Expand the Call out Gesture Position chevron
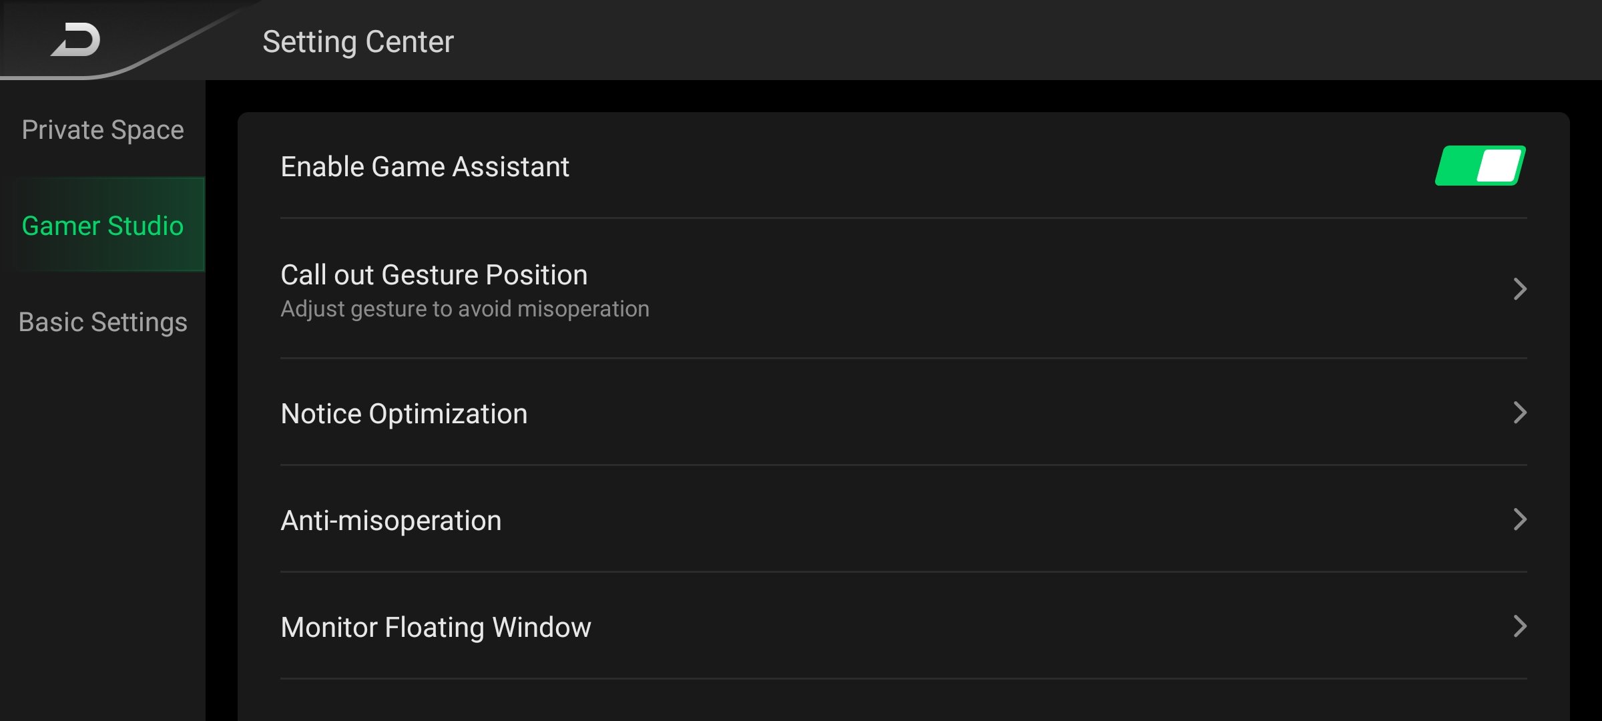 tap(1519, 289)
